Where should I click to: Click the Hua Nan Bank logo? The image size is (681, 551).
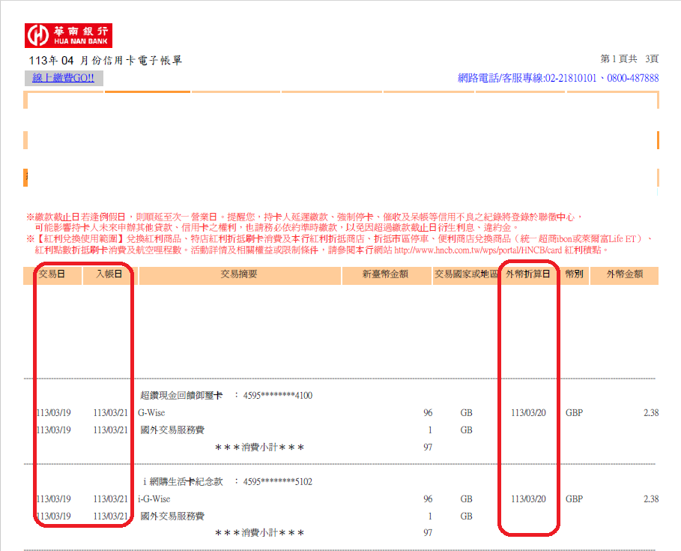tap(69, 34)
